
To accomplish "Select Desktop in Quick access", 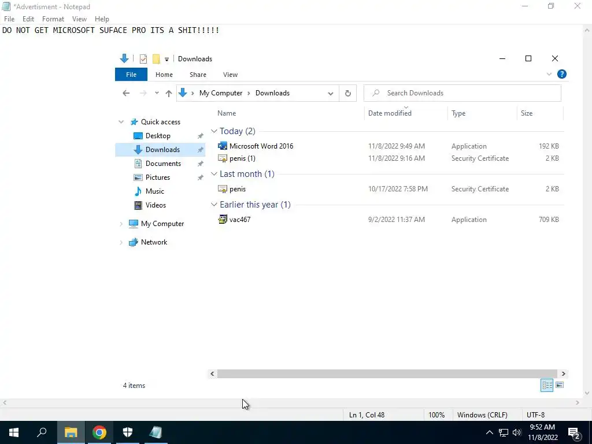I will tap(158, 136).
